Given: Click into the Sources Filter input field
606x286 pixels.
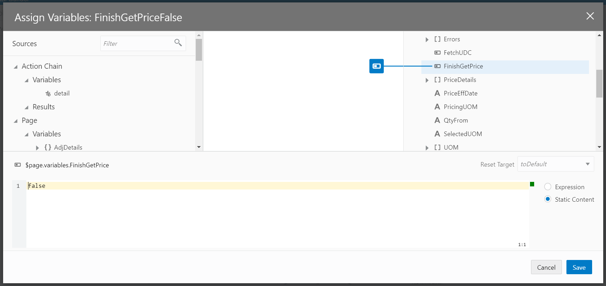Looking at the screenshot, I should pyautogui.click(x=137, y=43).
